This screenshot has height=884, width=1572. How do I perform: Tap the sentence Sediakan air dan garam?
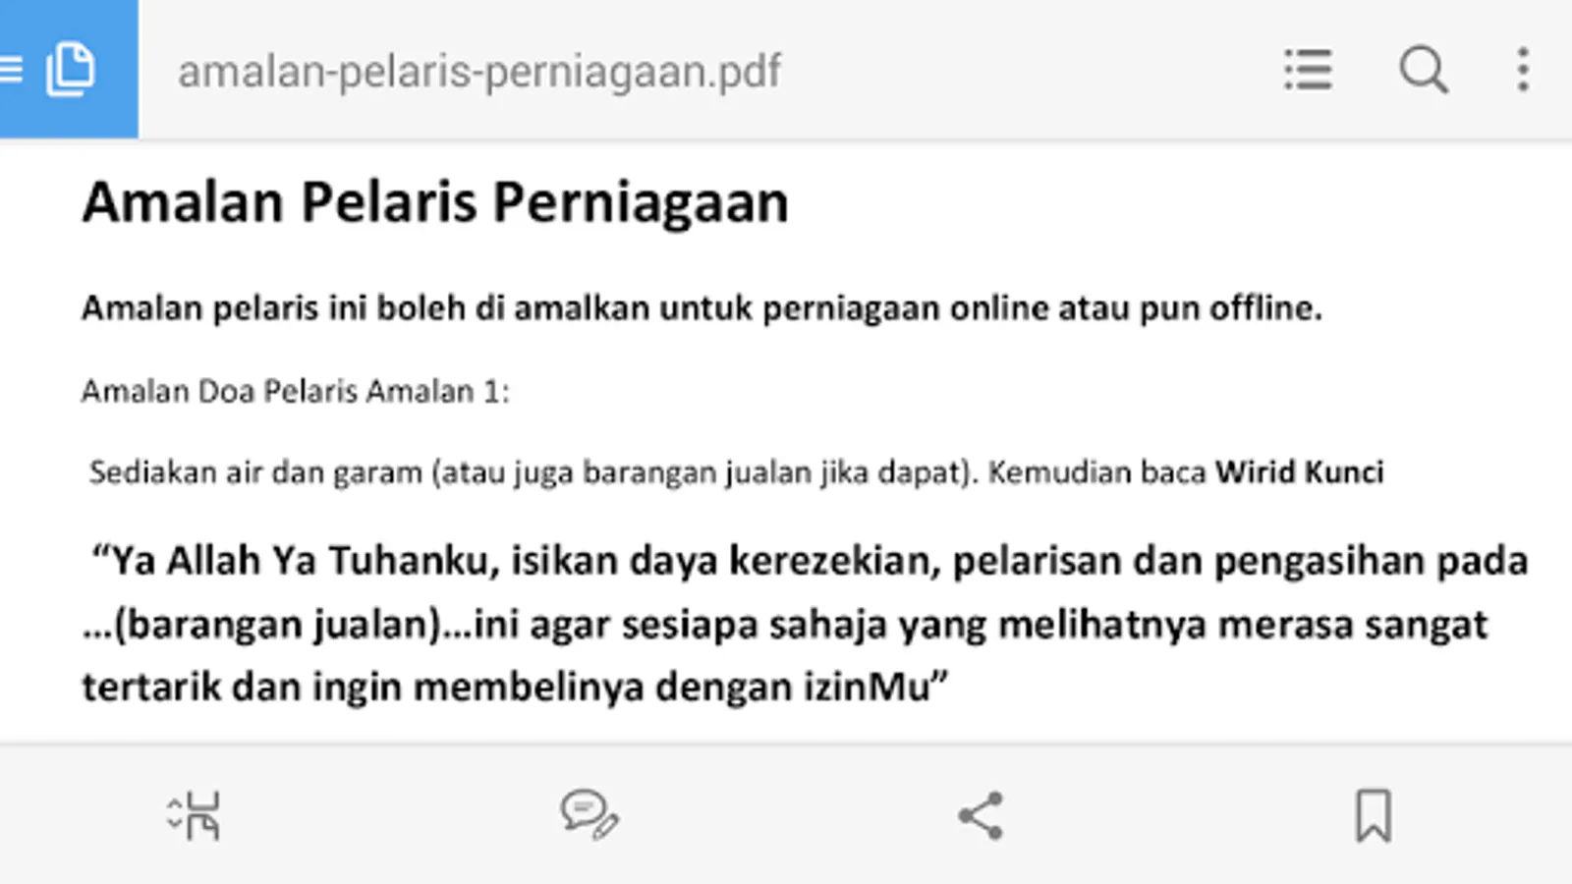(533, 472)
